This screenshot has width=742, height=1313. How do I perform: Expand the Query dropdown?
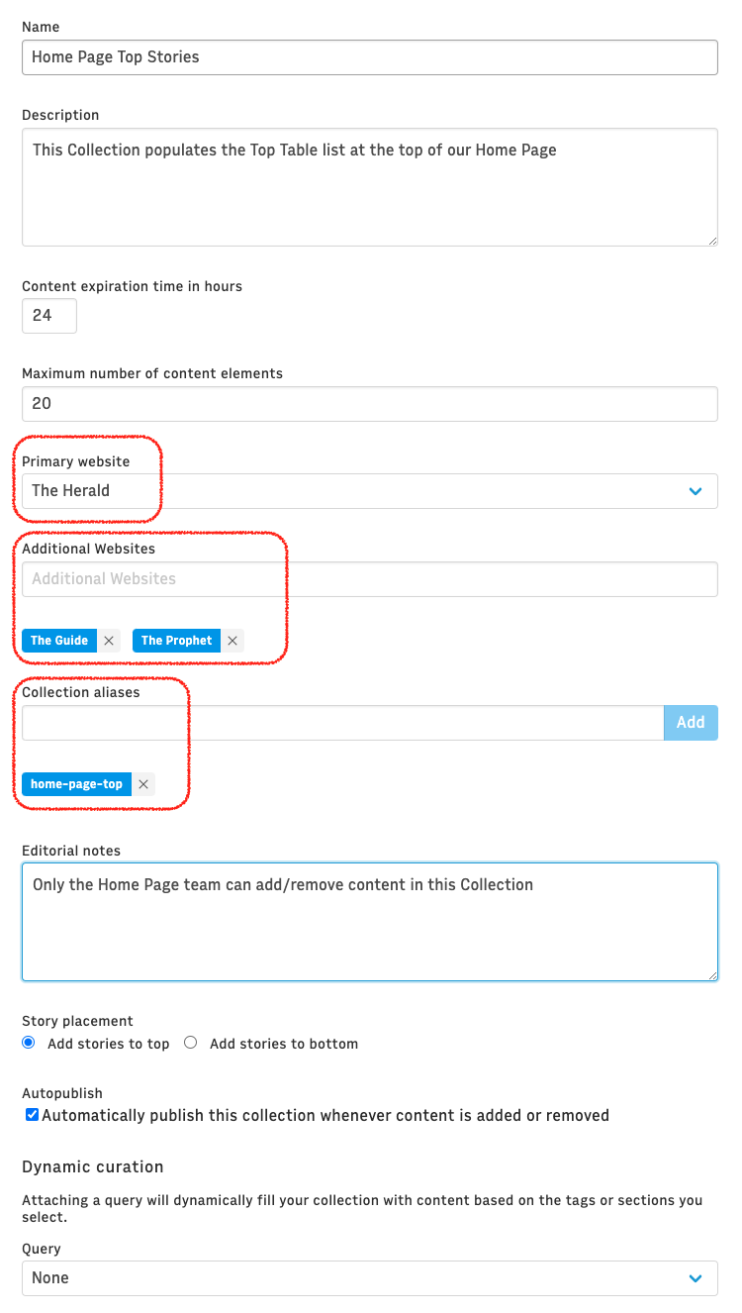click(x=370, y=1278)
